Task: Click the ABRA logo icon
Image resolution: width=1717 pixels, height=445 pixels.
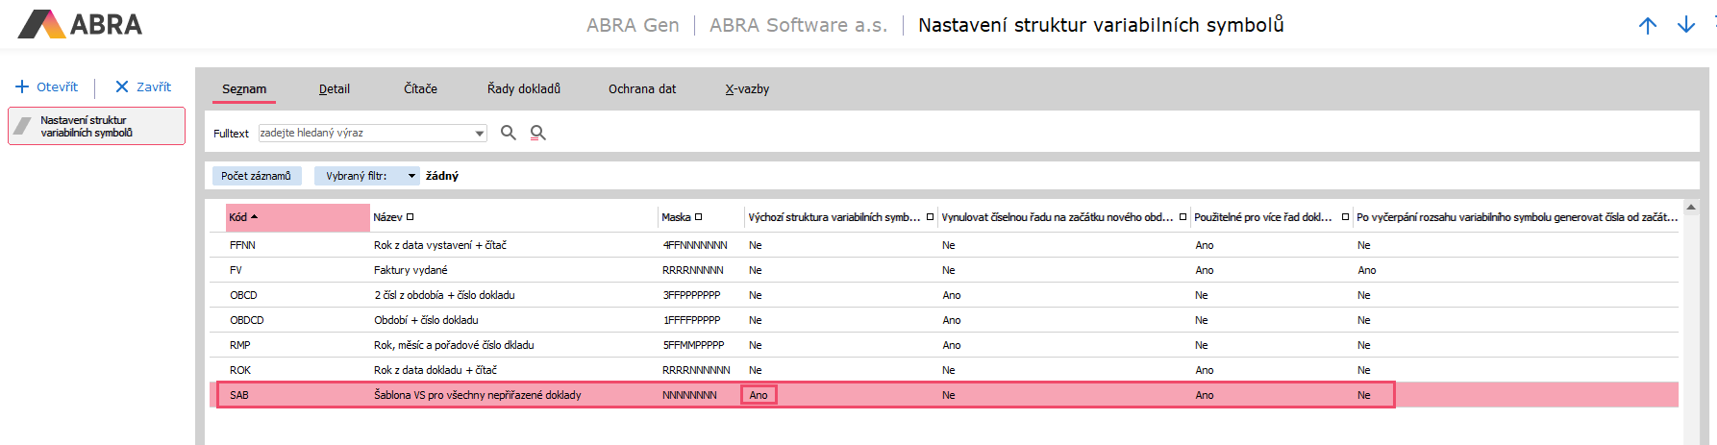Action: (x=41, y=24)
